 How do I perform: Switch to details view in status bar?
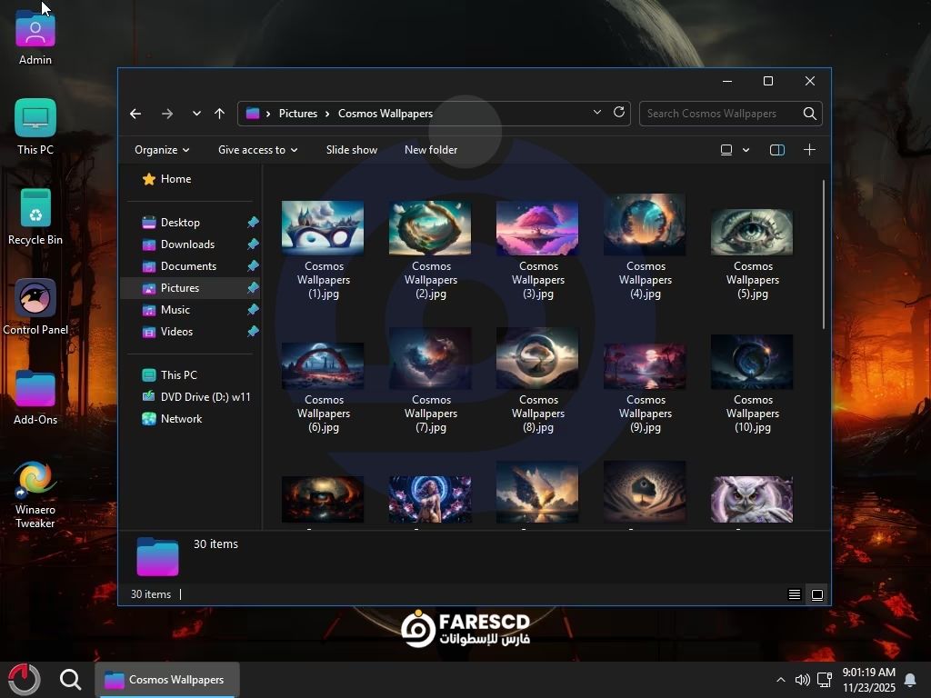pos(795,594)
